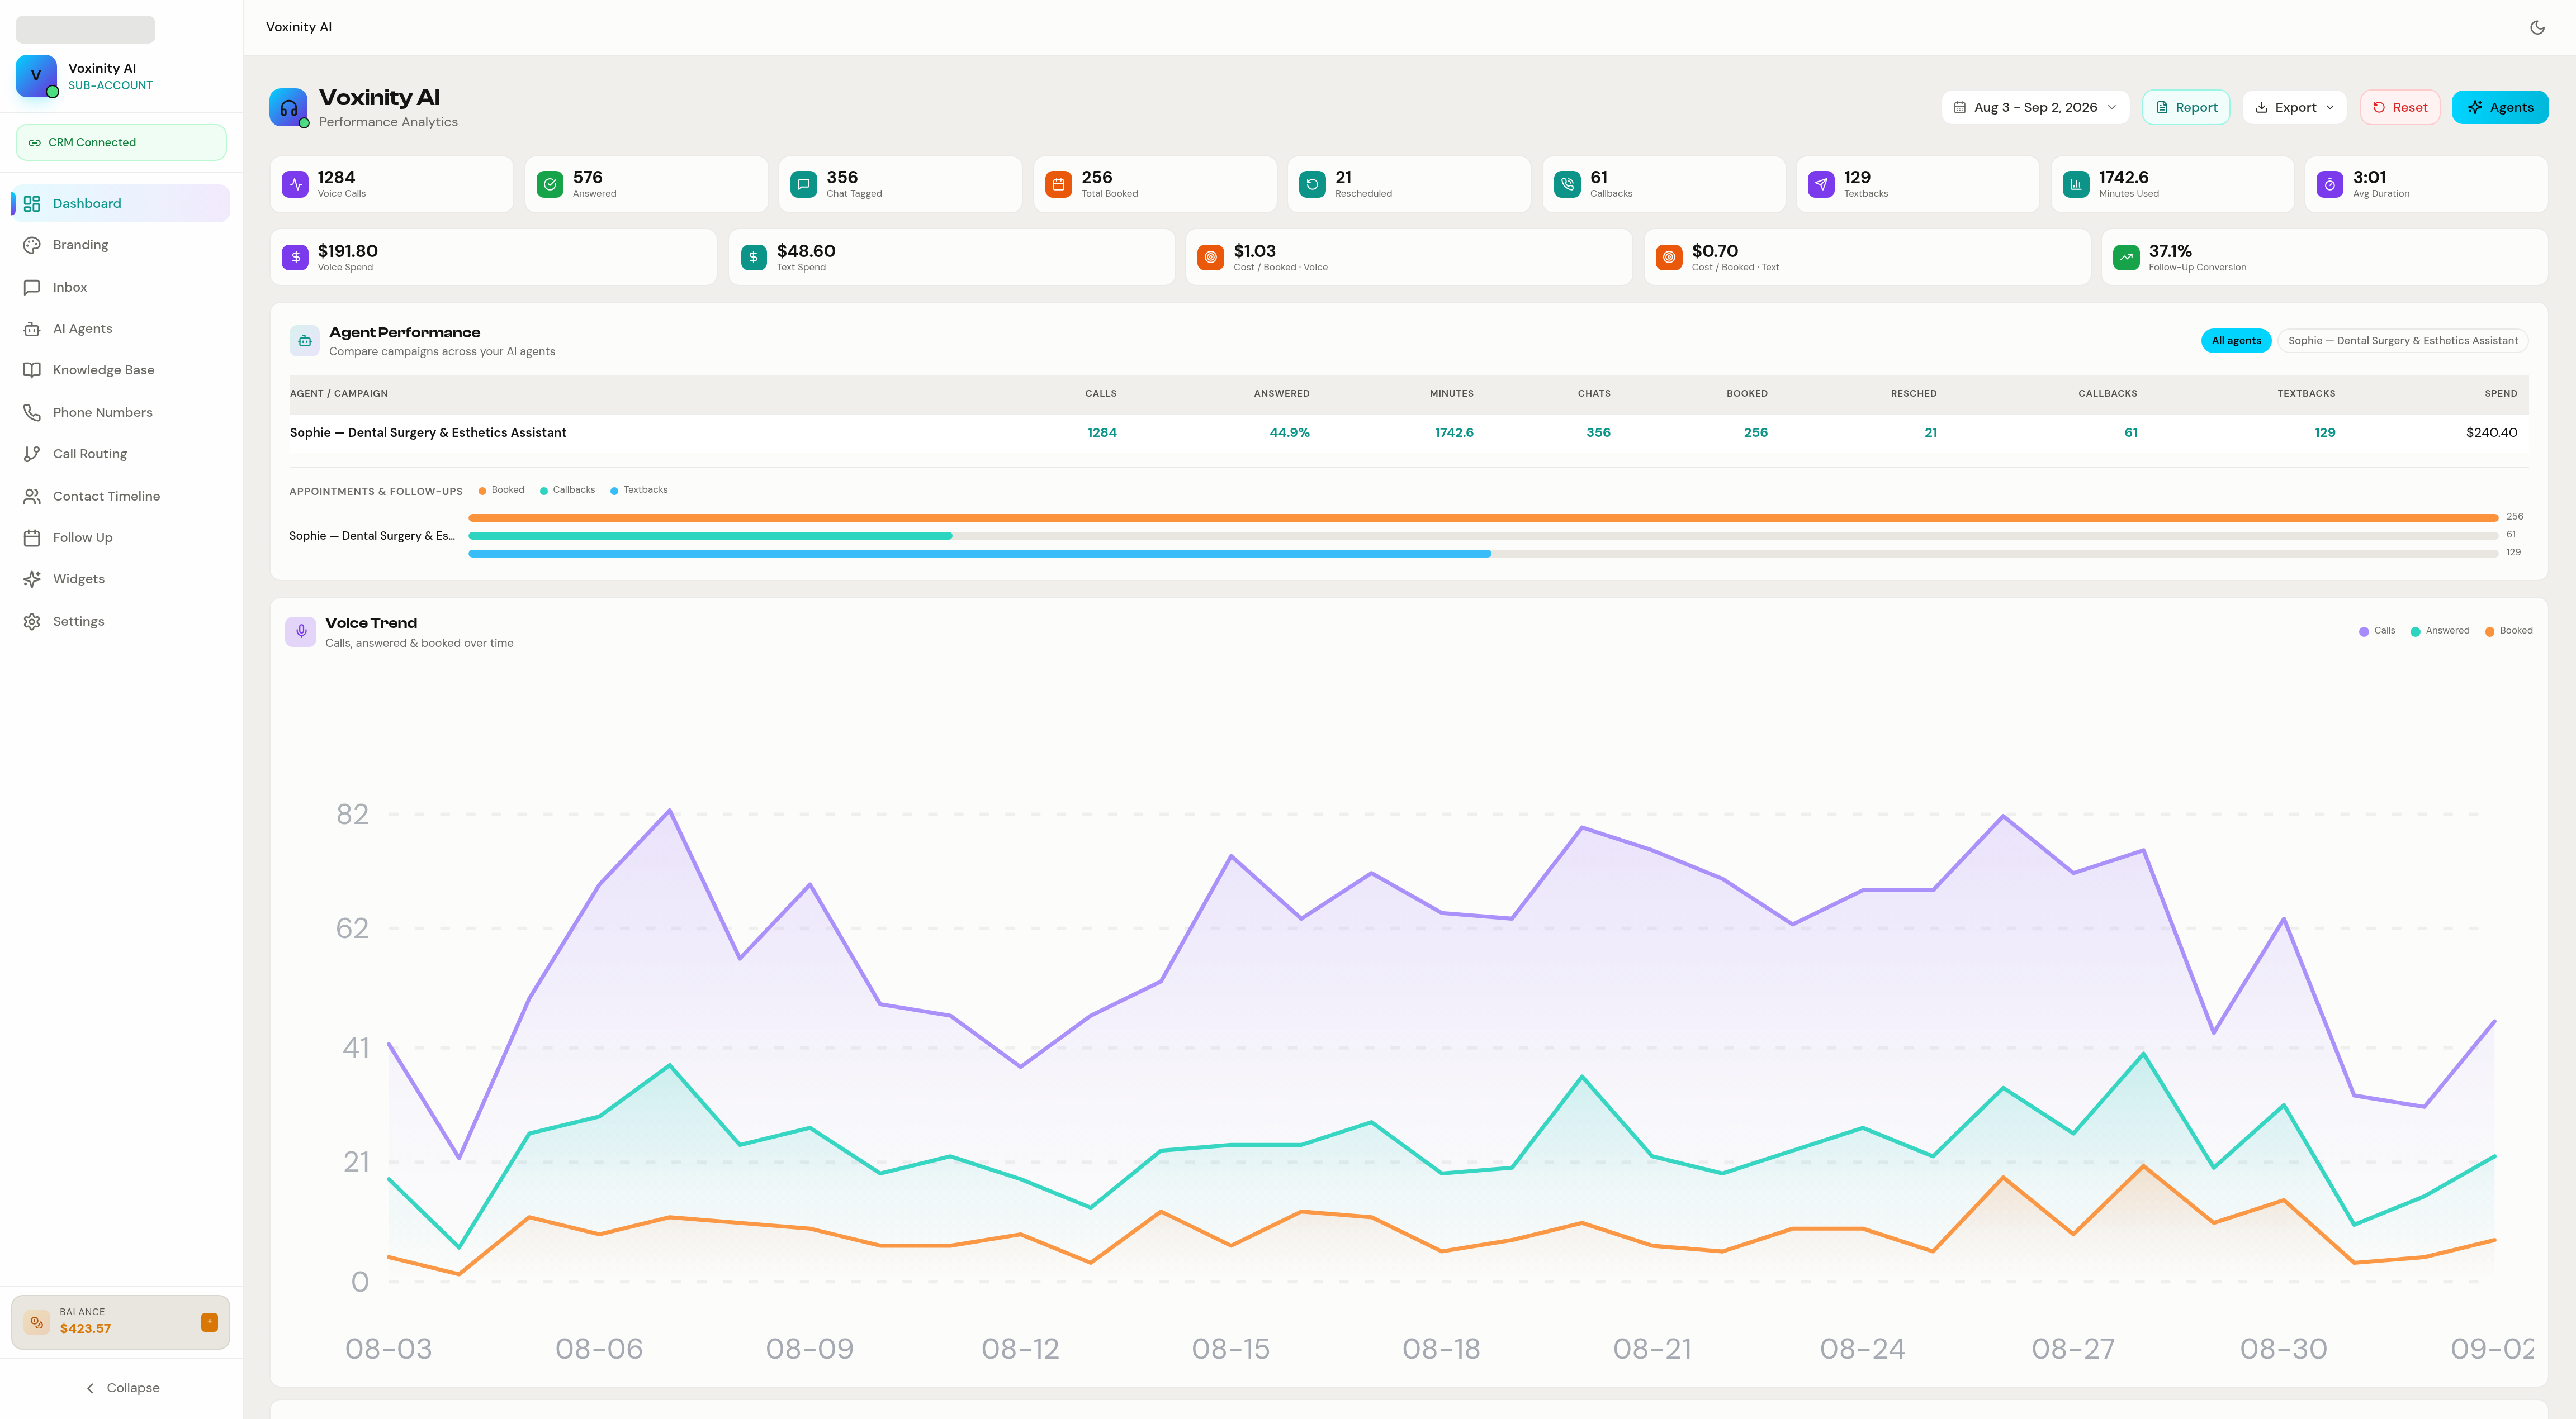Click the CRM Connected badge
The height and width of the screenshot is (1419, 2576).
121,142
